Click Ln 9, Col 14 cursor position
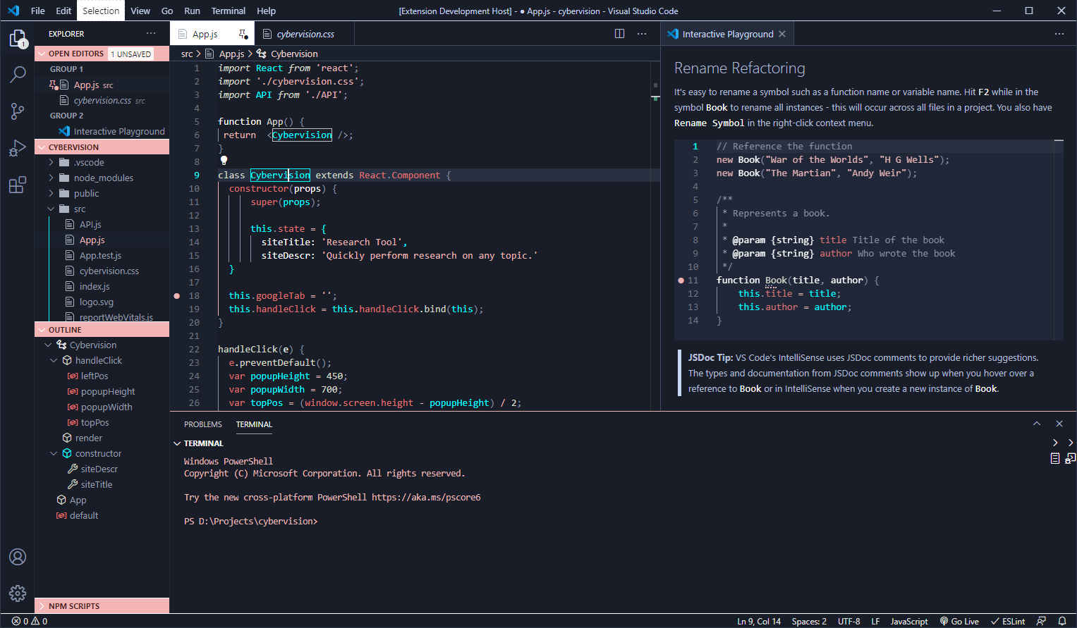 [x=759, y=621]
